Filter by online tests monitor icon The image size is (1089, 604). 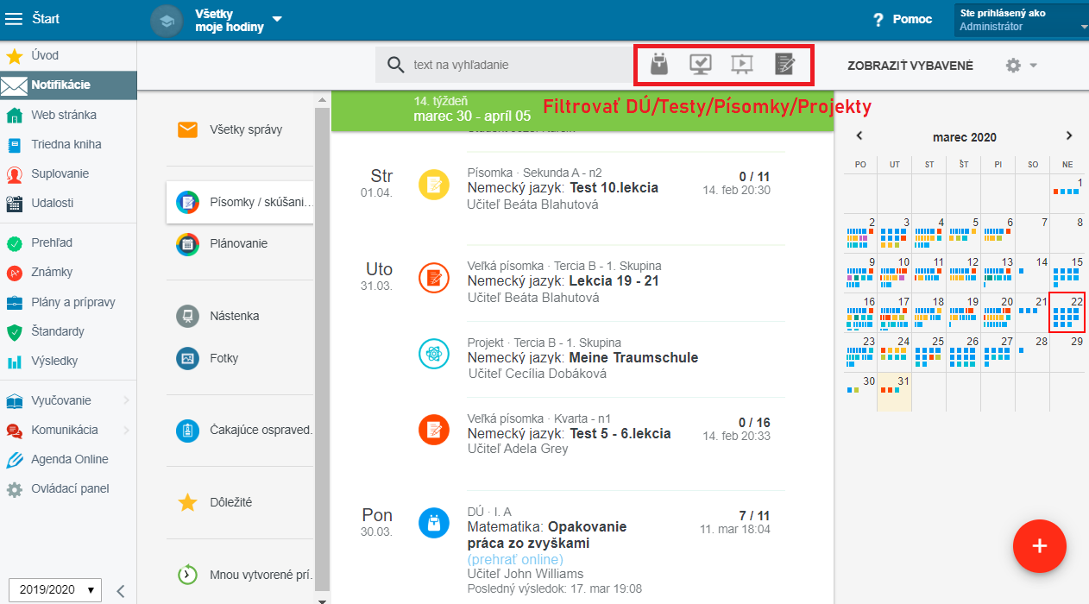click(701, 64)
